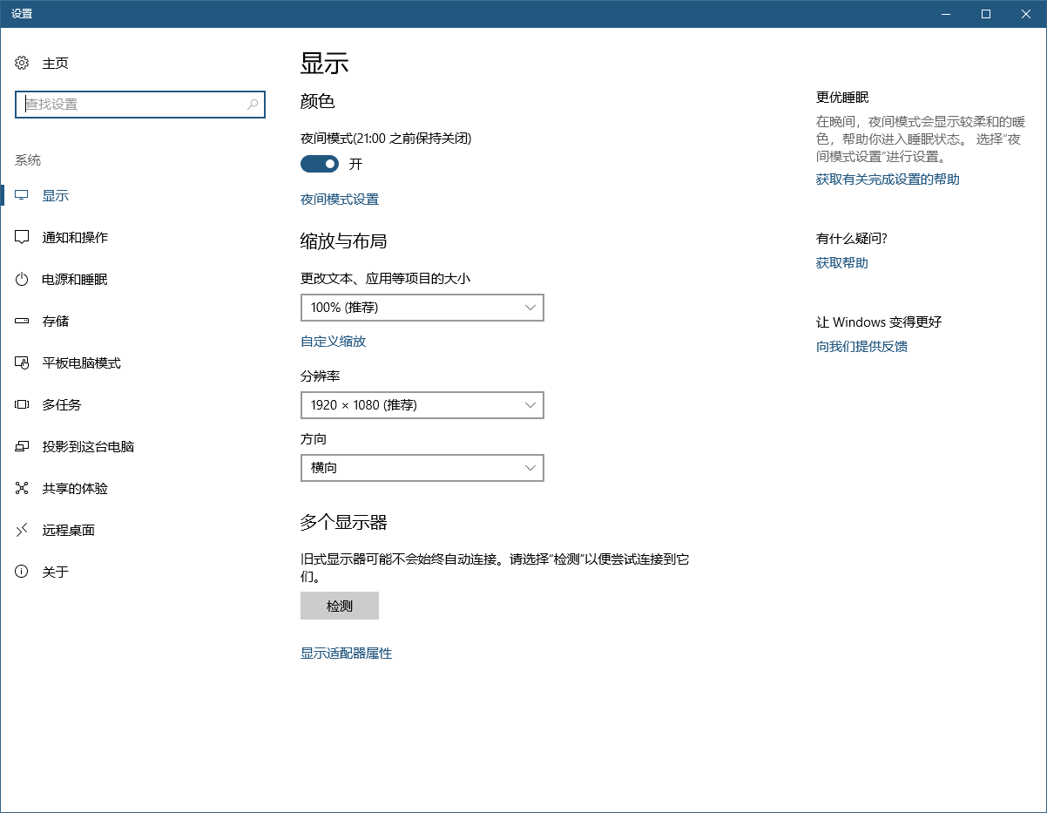Go to 主页 in the sidebar

pyautogui.click(x=52, y=63)
